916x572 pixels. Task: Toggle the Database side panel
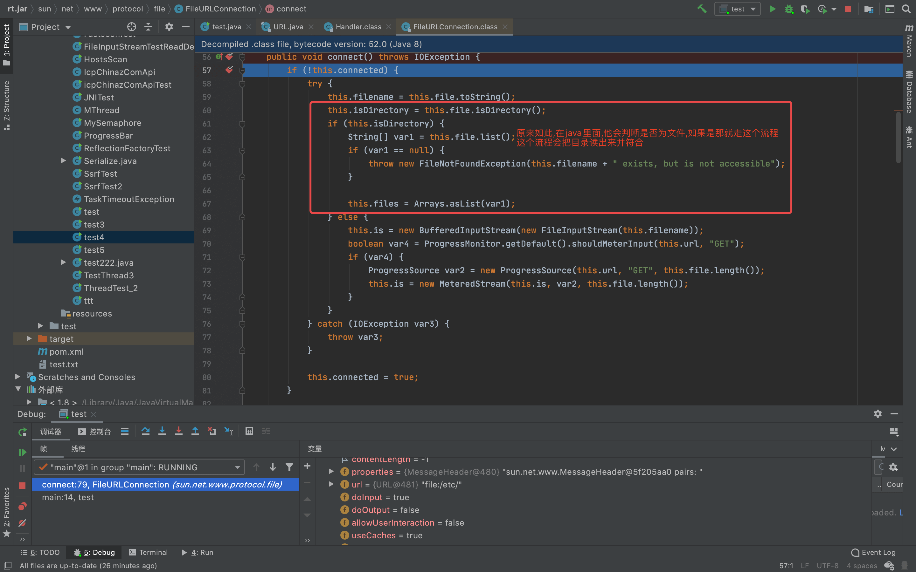tap(909, 92)
